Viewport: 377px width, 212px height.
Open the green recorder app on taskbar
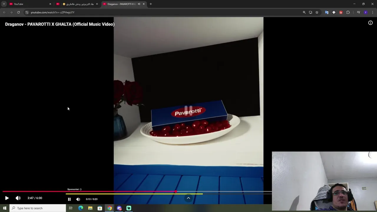tap(129, 208)
